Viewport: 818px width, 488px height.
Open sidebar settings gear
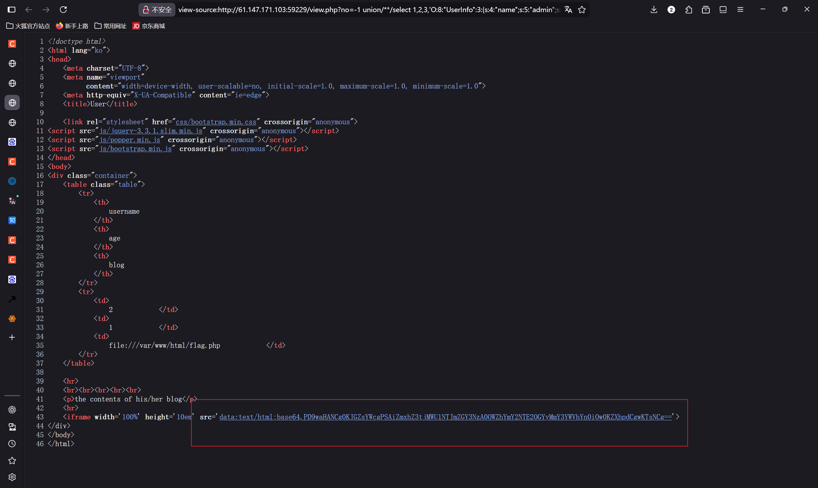click(x=12, y=477)
